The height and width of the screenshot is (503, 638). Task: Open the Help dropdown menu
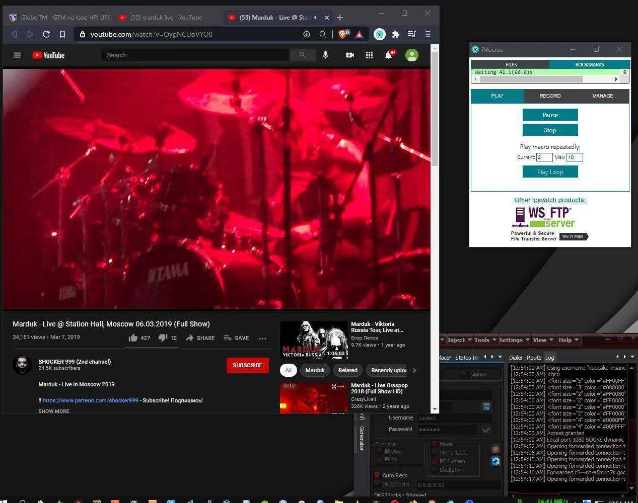pos(569,340)
